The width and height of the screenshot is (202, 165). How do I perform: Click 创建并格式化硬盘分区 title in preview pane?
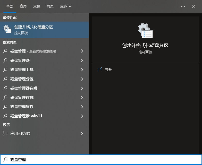pyautogui.click(x=145, y=45)
